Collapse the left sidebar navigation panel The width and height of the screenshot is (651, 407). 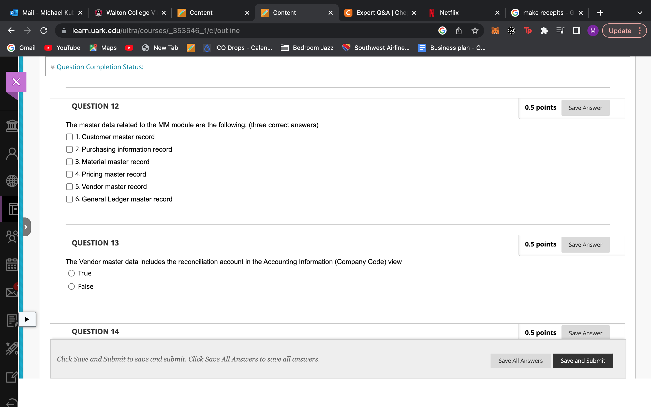25,227
